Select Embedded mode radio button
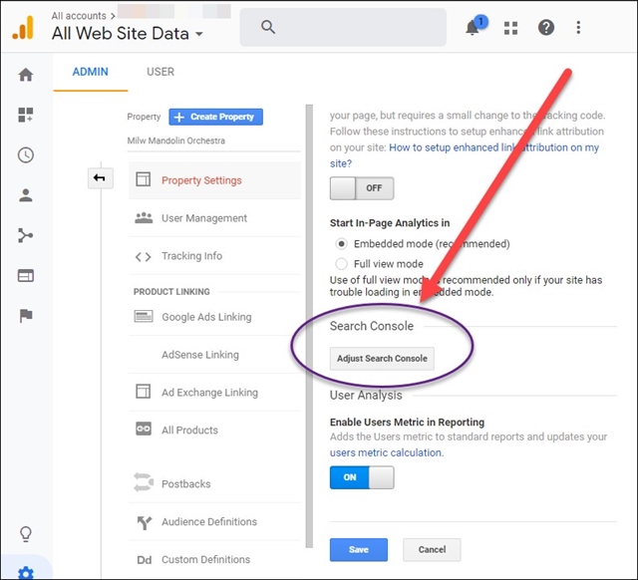Screen dimensions: 638x580 (341, 243)
